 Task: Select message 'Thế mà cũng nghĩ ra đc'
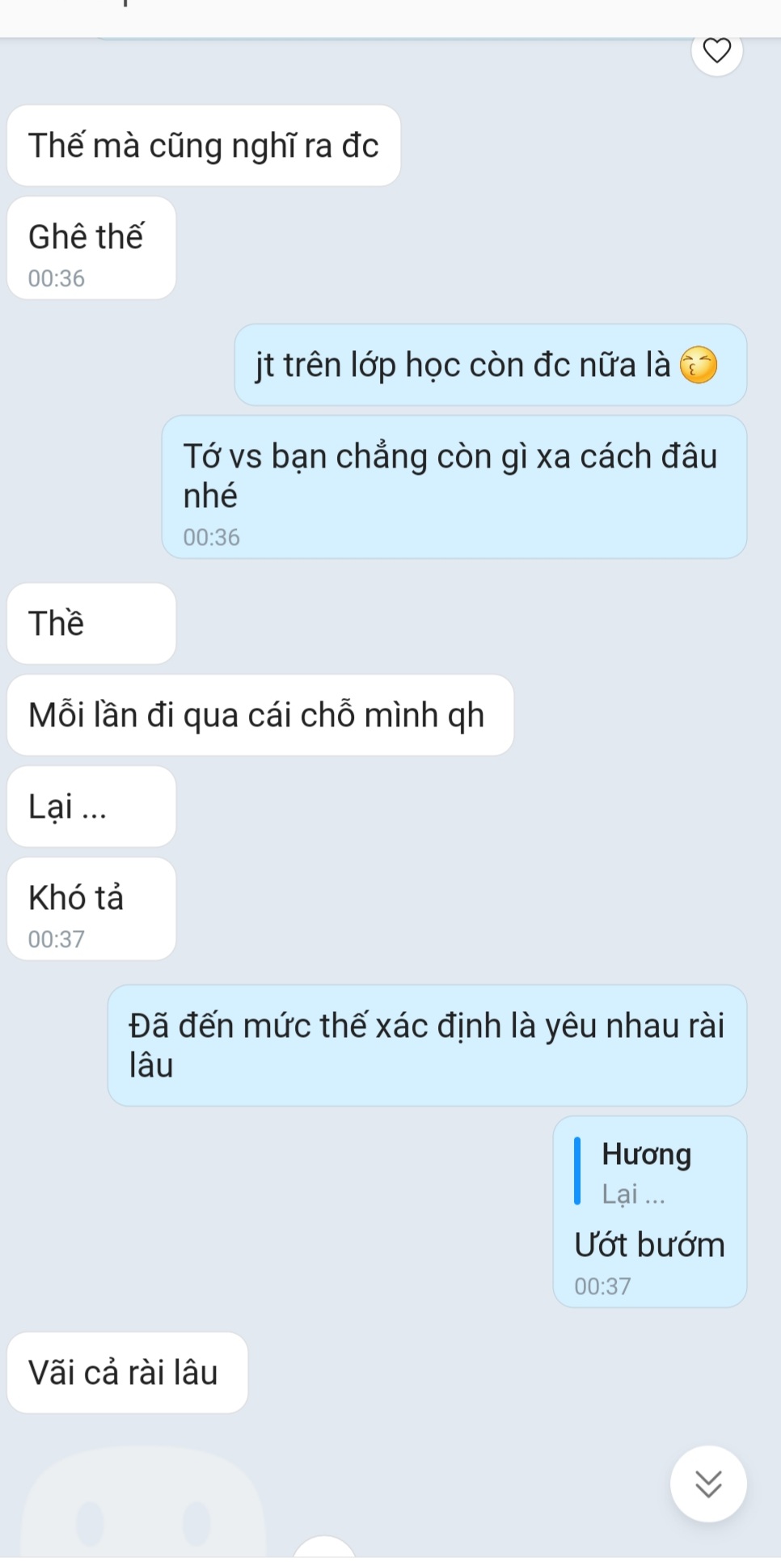[204, 146]
